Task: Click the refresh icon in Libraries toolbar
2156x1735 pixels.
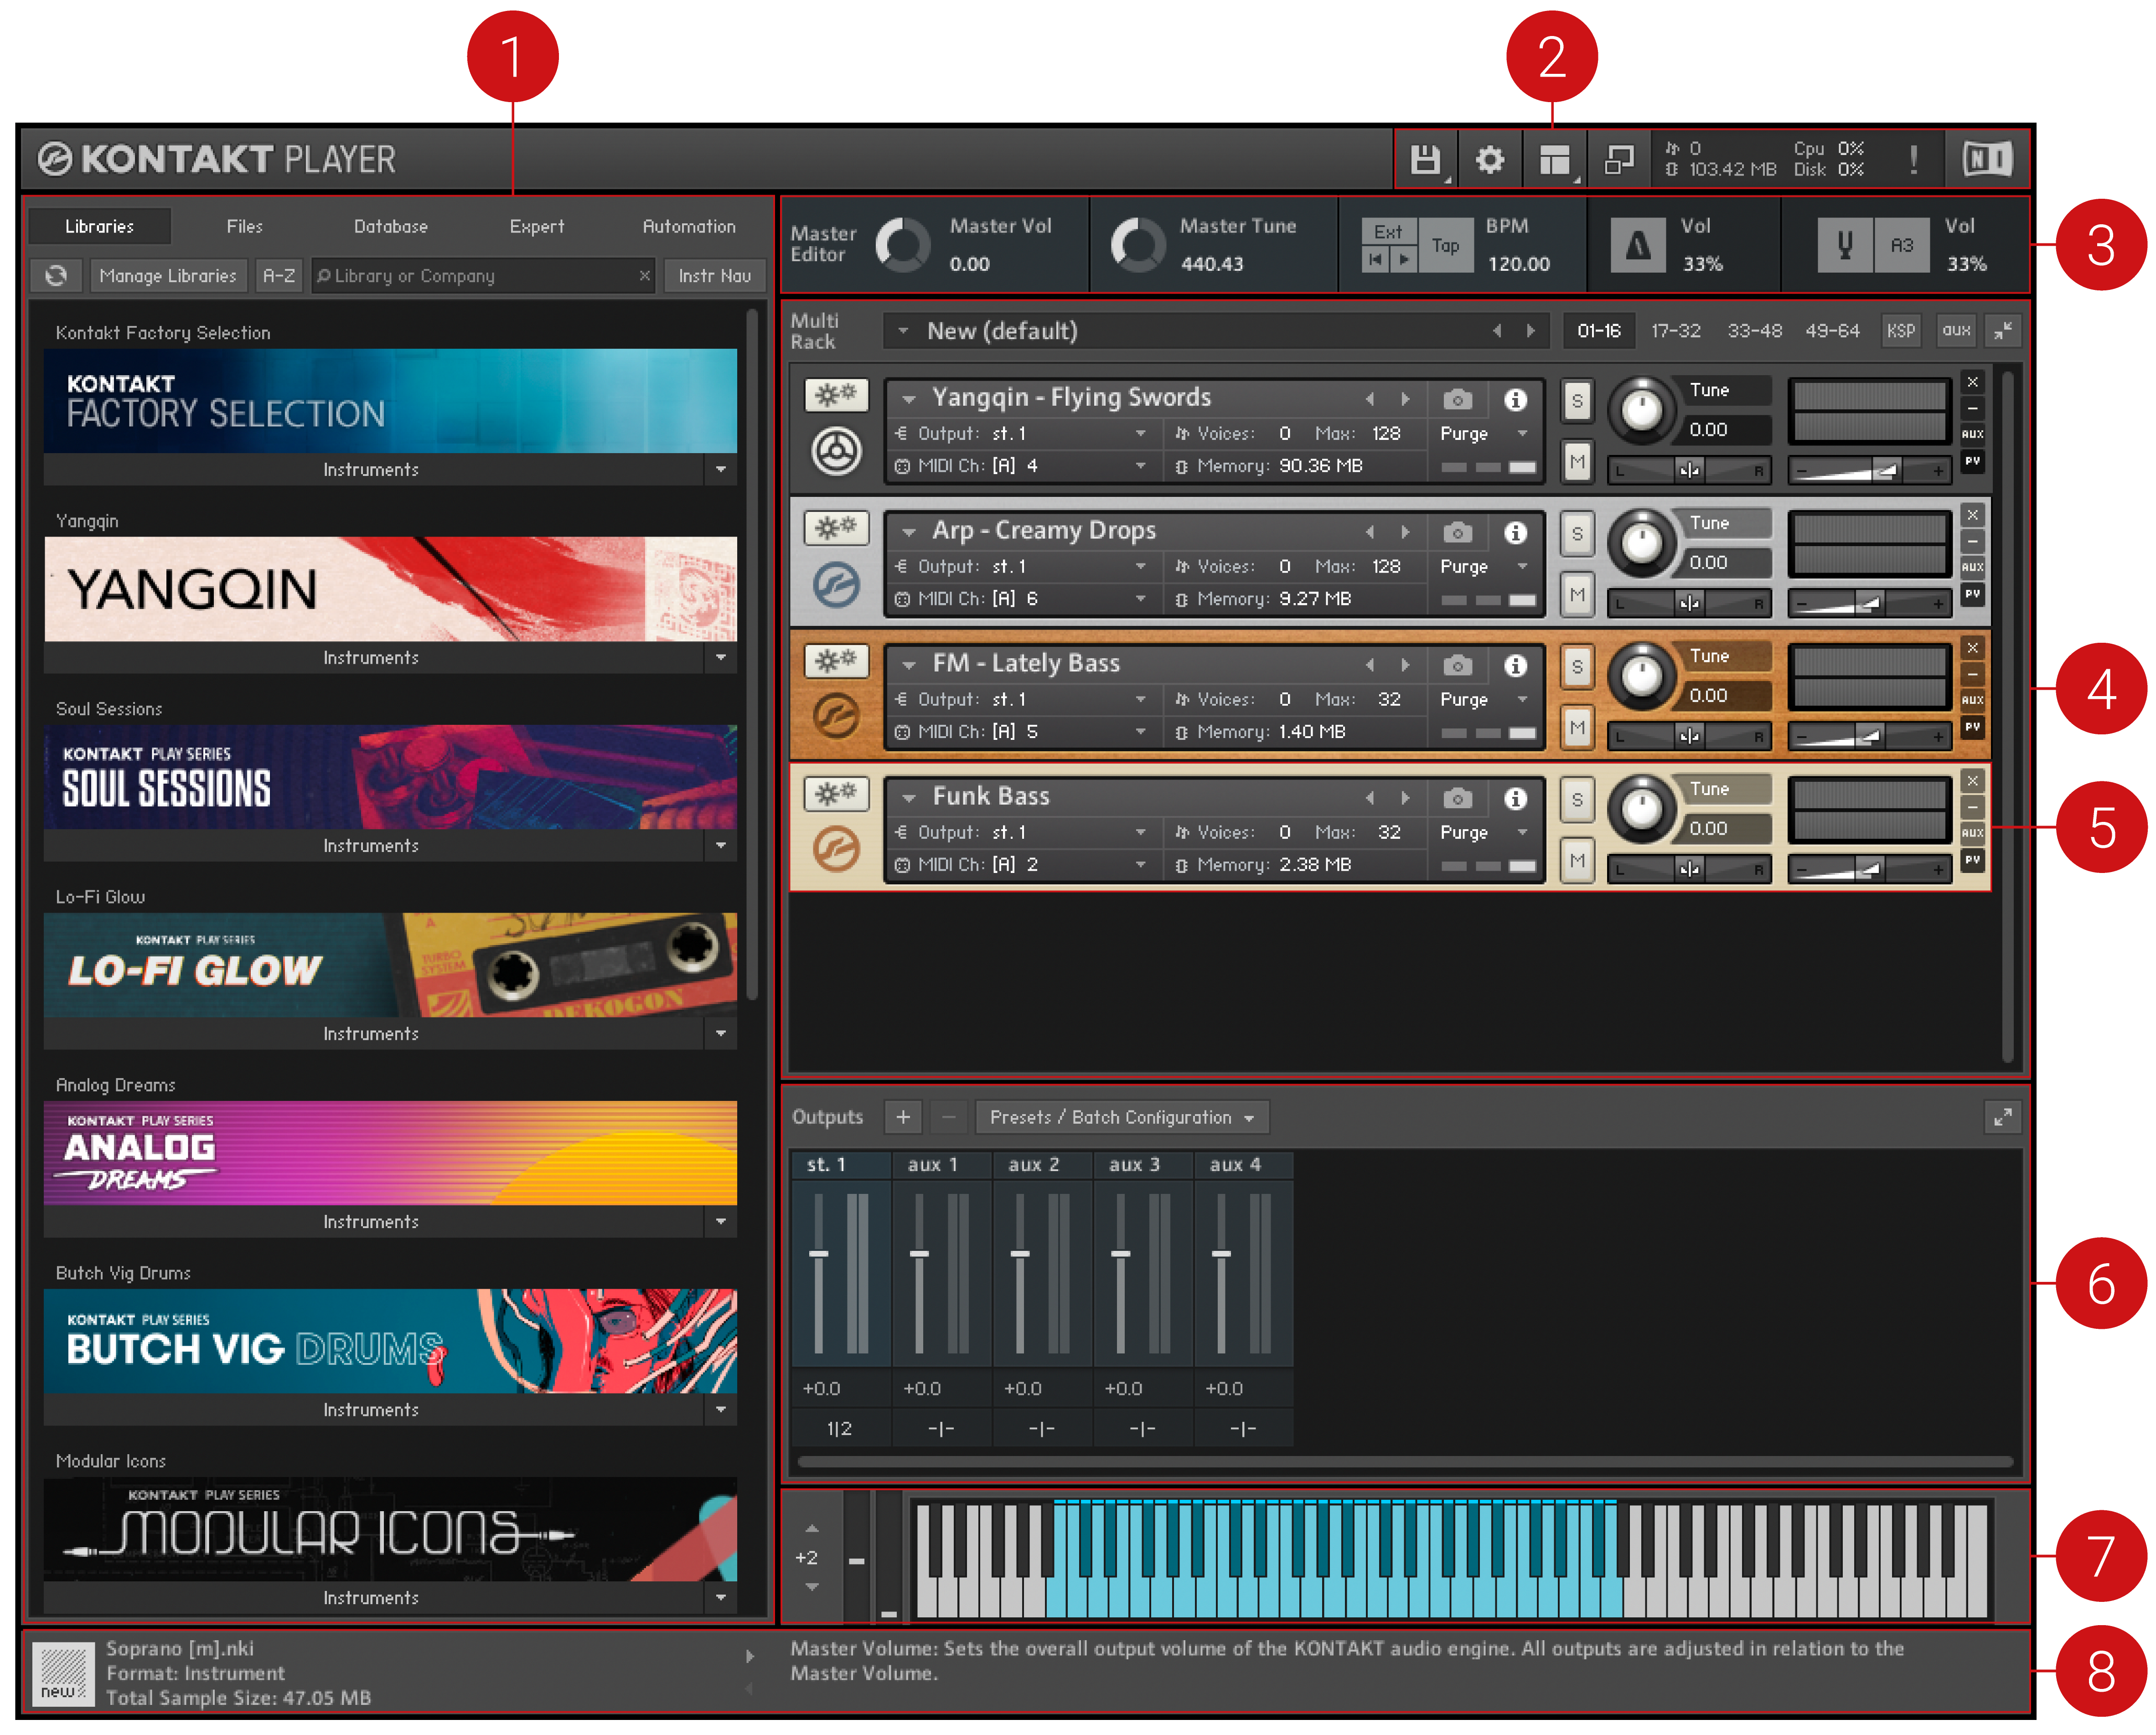Action: 56,276
